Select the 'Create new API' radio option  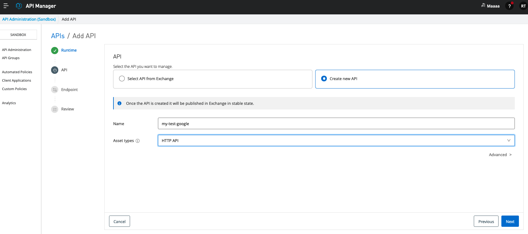point(324,79)
